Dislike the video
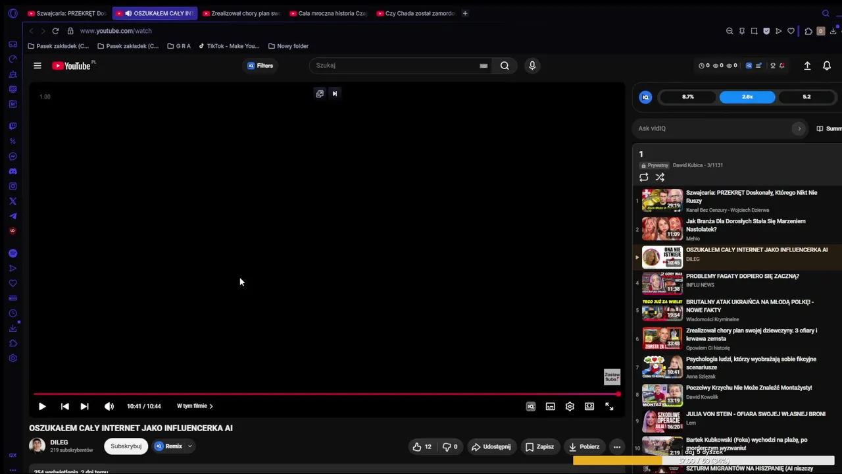 click(x=450, y=447)
